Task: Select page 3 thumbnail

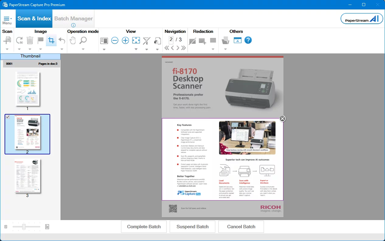Action: pyautogui.click(x=27, y=176)
